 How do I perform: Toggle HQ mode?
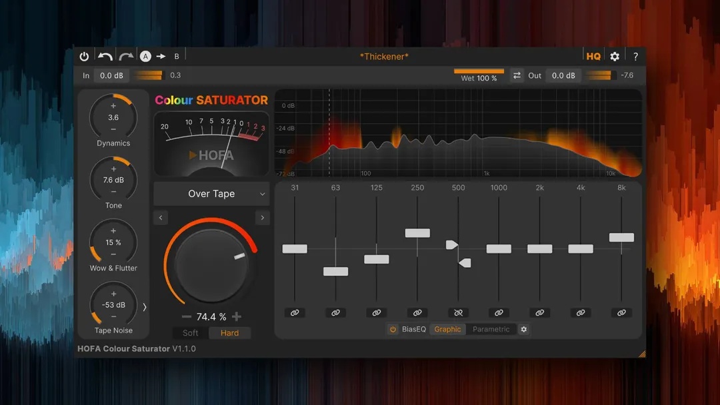593,57
